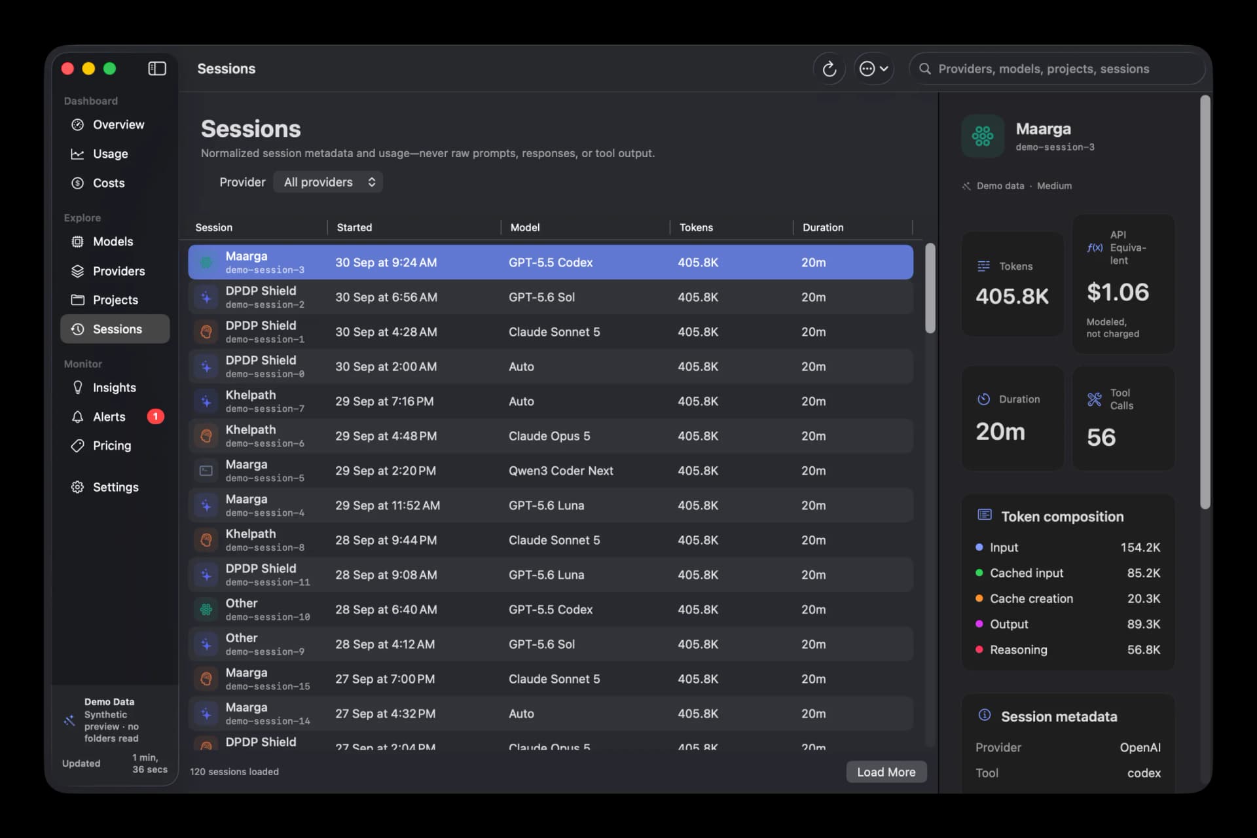Open the more options ellipsis menu
The width and height of the screenshot is (1257, 838).
[x=873, y=69]
